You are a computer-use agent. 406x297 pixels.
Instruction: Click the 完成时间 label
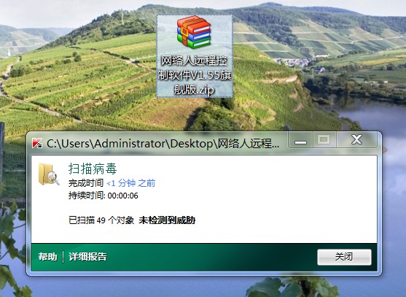86,183
